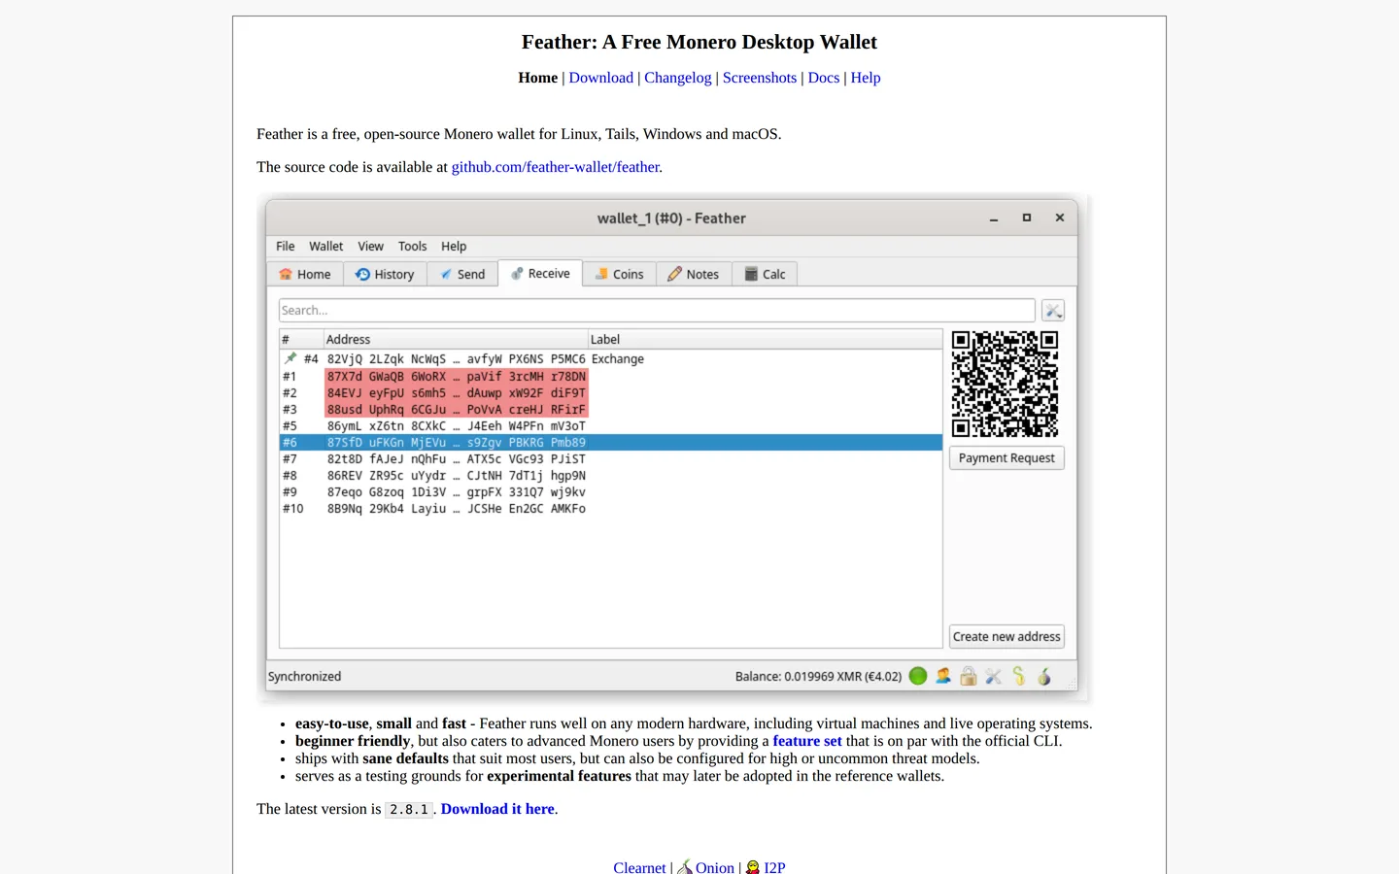Close the Feather wallet window
Viewport: 1399px width, 874px height.
tap(1060, 218)
